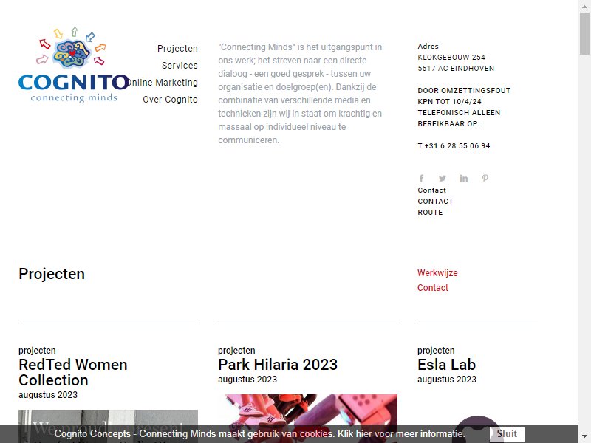Follow the ROUTE link

(430, 212)
